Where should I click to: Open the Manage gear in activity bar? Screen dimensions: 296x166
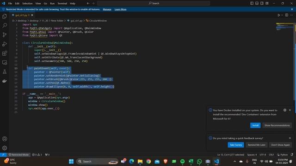click(x=5, y=148)
